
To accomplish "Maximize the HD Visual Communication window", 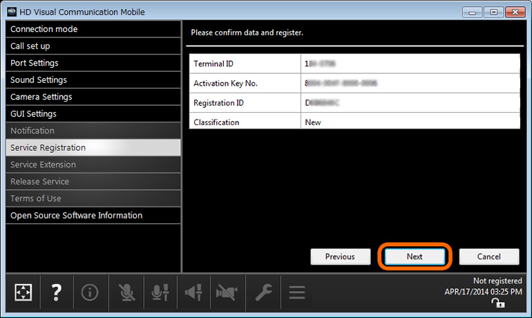I will [493, 12].
